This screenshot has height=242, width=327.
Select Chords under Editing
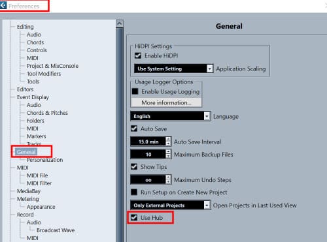click(35, 42)
